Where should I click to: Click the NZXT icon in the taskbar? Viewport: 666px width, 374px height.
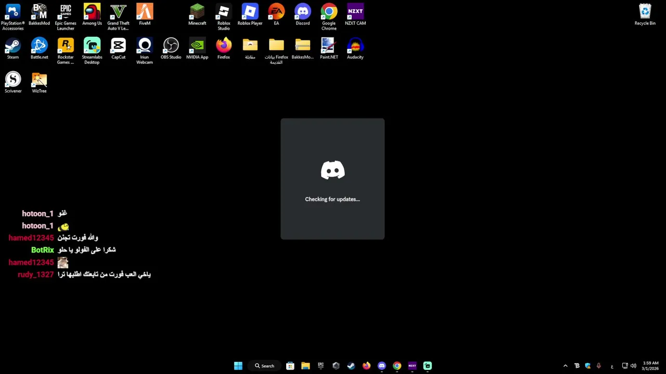(412, 366)
